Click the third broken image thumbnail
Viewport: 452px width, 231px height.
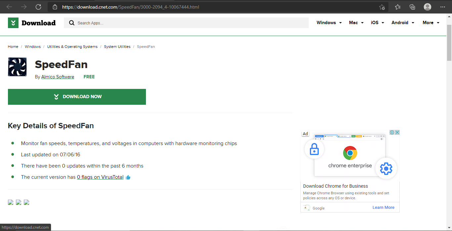coord(26,202)
